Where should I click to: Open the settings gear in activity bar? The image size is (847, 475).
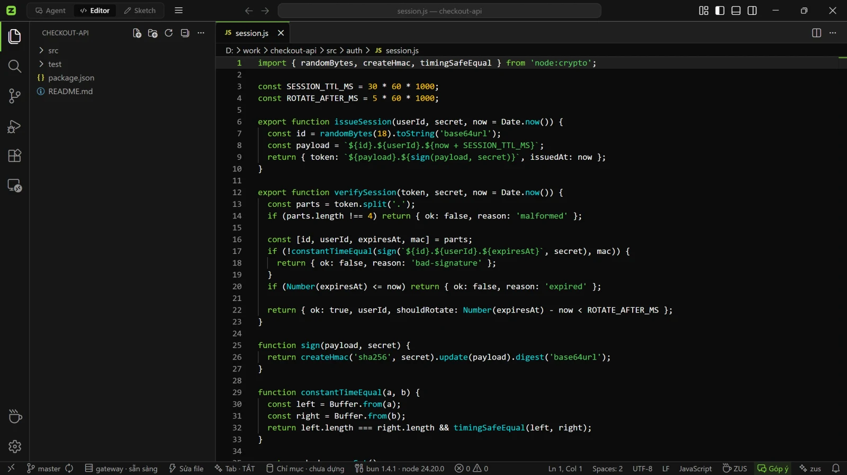(x=15, y=446)
